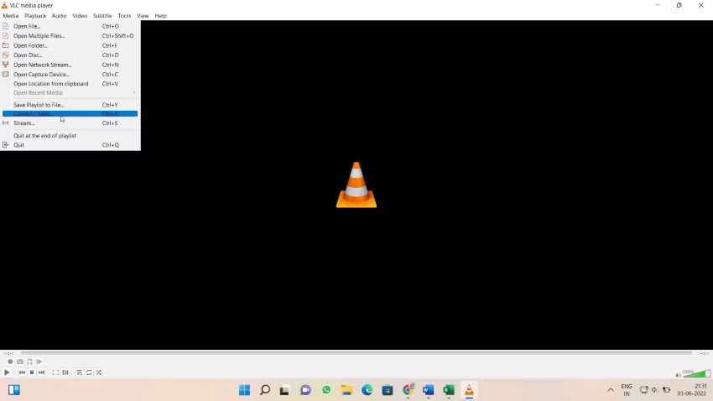Open Excel from the taskbar
Viewport: 713px width, 401px height.
click(x=449, y=390)
